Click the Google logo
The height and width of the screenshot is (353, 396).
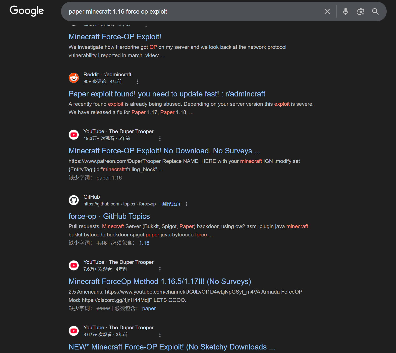pos(27,11)
